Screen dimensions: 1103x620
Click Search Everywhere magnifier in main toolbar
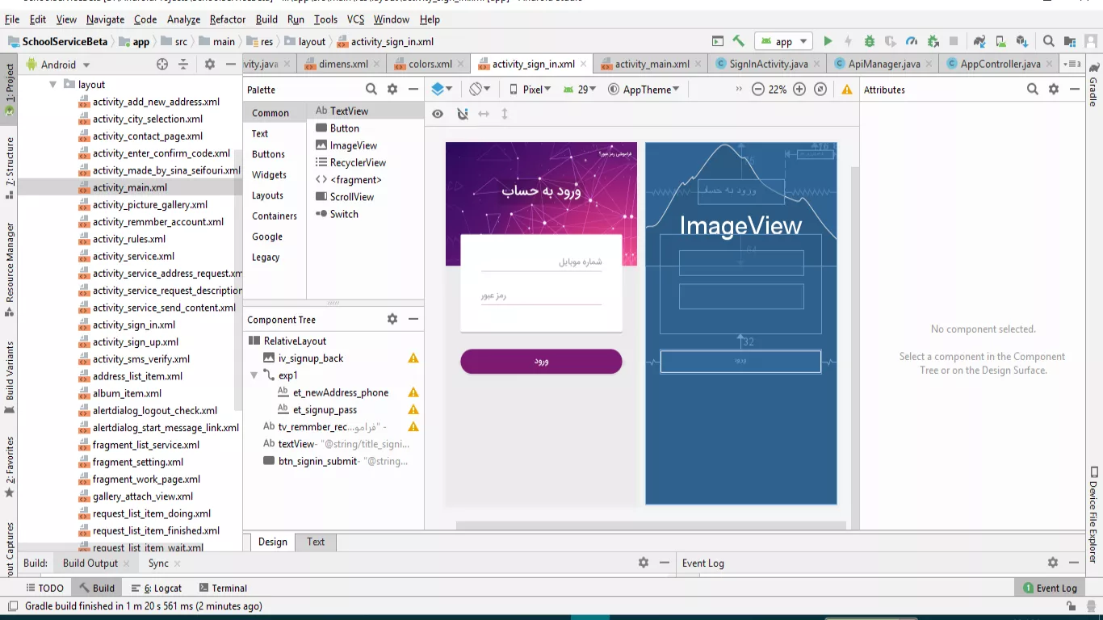1049,41
